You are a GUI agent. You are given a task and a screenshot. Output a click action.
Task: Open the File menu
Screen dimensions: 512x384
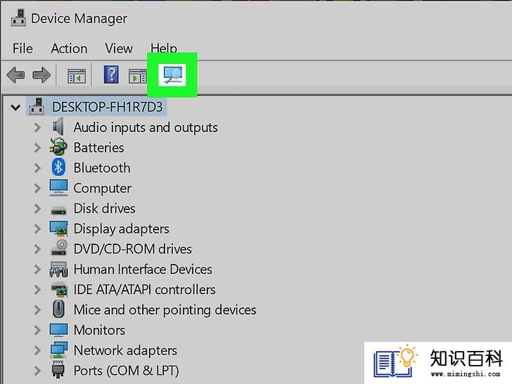point(23,48)
